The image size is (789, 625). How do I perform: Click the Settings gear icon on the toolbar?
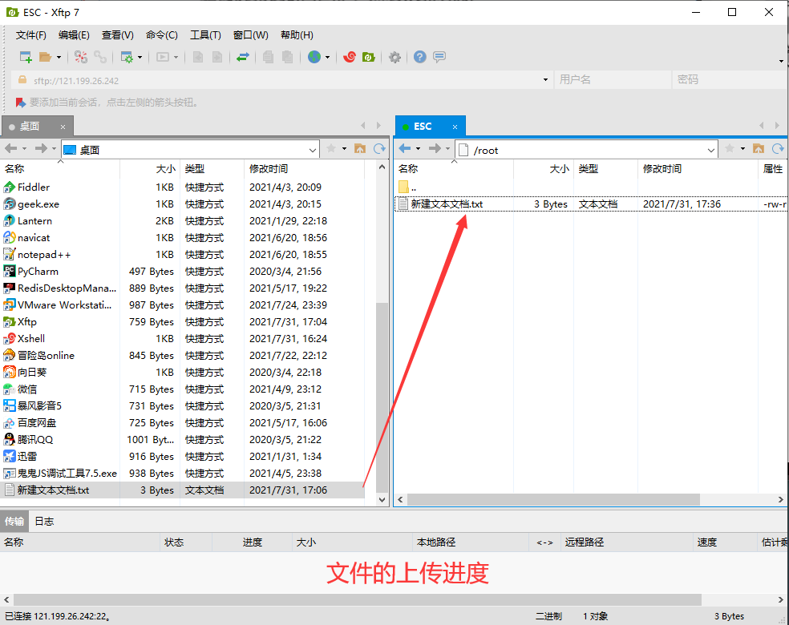click(x=395, y=57)
